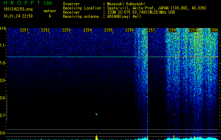
Task: Click the 2256 time marker
Action: pos(130,30)
